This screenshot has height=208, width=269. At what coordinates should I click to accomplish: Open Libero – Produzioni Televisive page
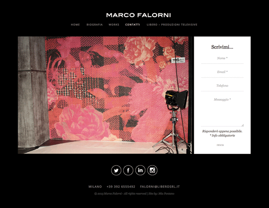(172, 25)
